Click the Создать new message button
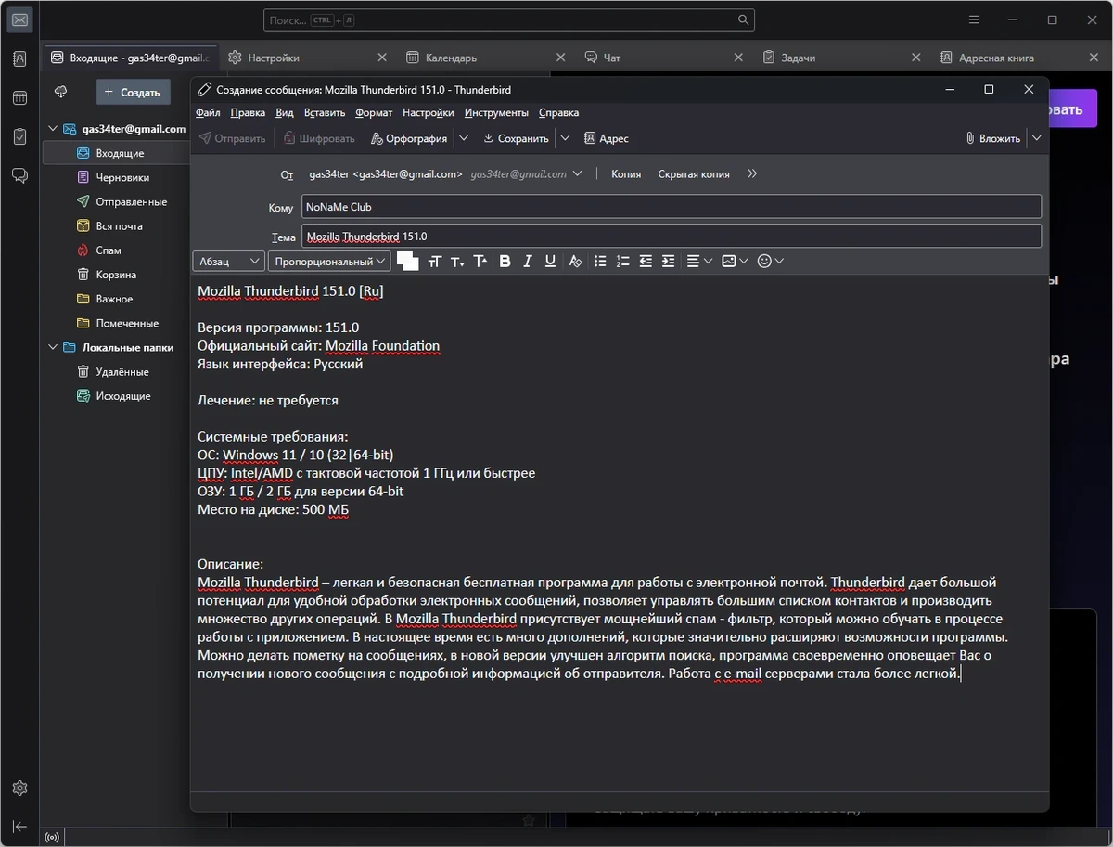The image size is (1113, 847). coord(134,92)
